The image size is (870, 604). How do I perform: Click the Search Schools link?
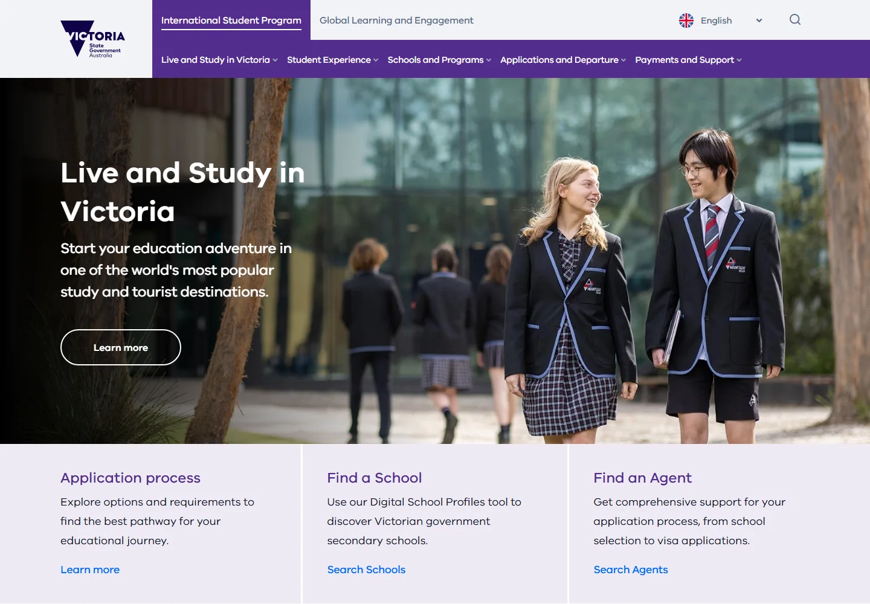tap(366, 570)
